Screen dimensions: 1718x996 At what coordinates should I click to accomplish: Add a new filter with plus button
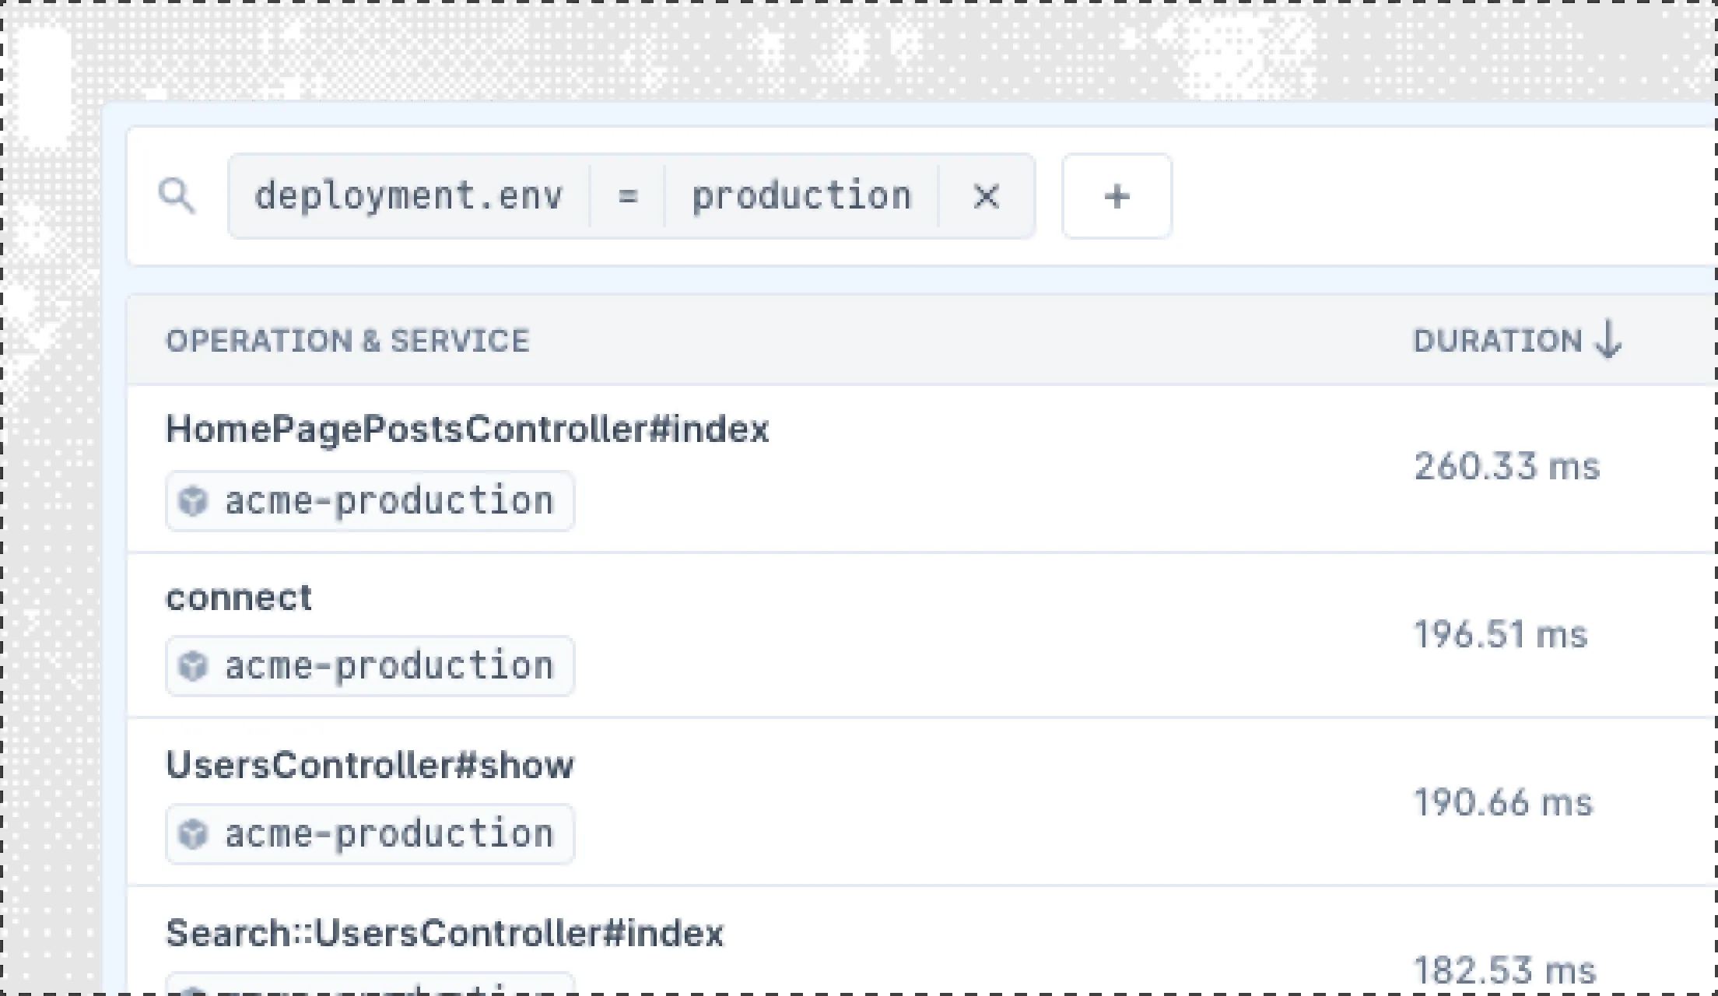(1117, 196)
